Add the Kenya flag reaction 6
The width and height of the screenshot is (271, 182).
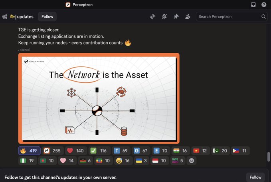pyautogui.click(x=85, y=161)
